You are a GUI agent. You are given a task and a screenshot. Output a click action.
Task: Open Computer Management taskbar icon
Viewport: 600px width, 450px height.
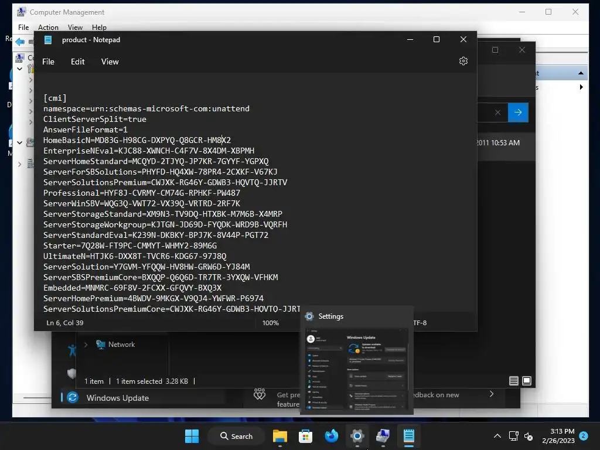383,436
